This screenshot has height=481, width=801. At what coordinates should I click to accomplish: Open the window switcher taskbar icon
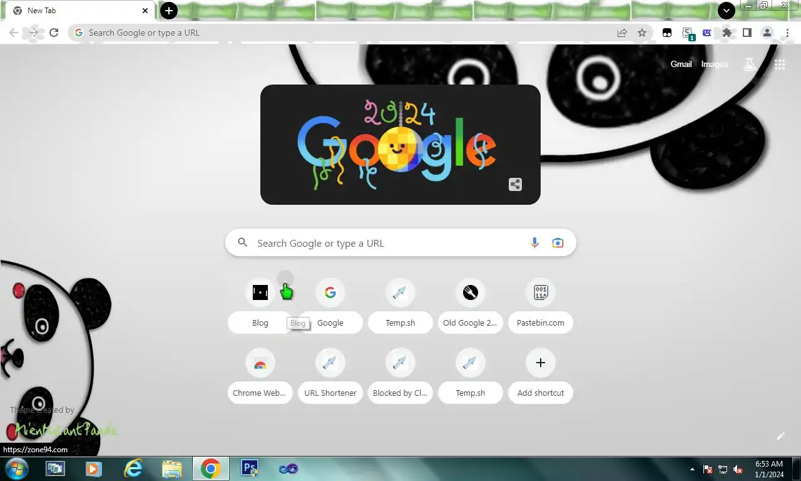coord(55,468)
